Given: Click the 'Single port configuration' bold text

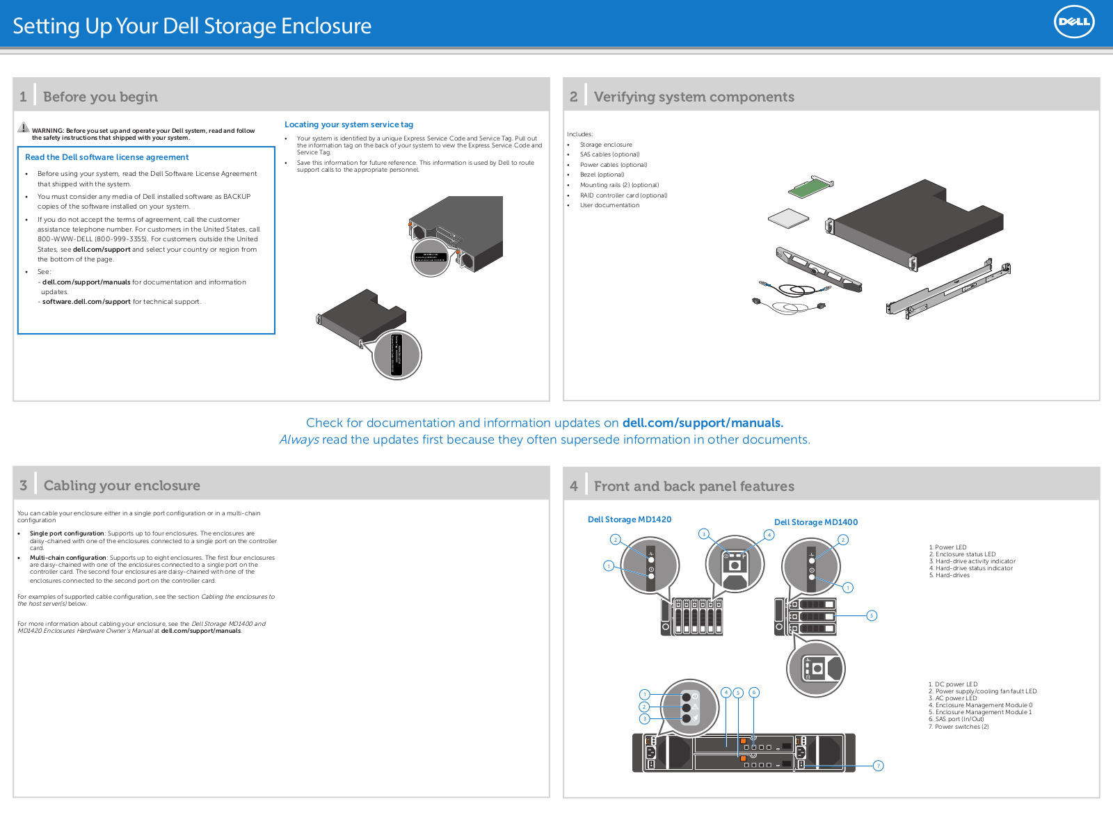Looking at the screenshot, I should click(67, 533).
